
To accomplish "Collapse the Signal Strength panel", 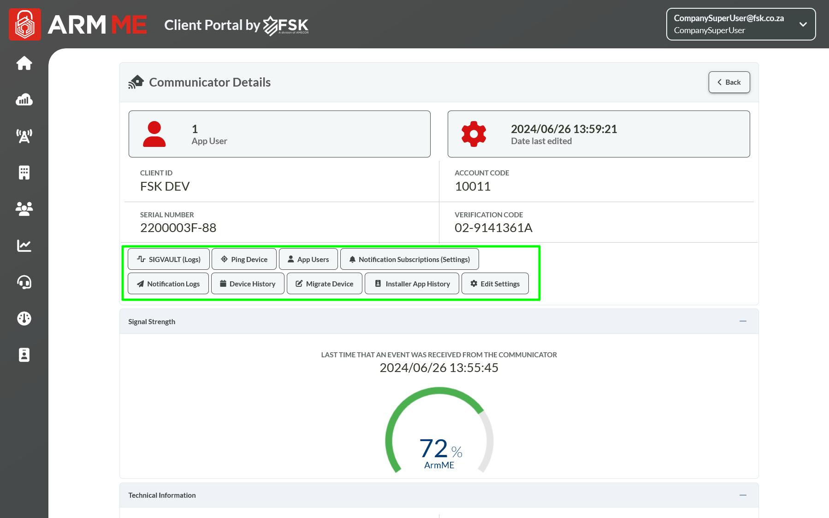I will click(743, 321).
